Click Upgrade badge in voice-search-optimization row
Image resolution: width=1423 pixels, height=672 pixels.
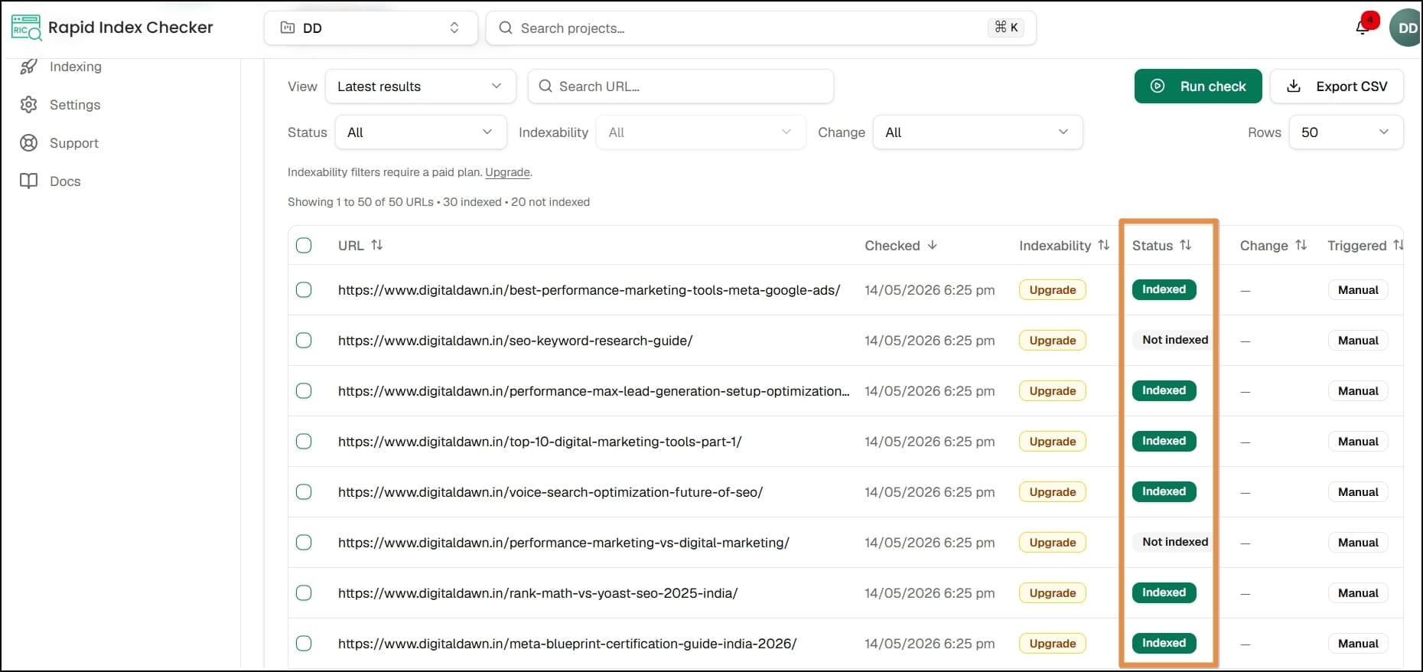click(1053, 492)
